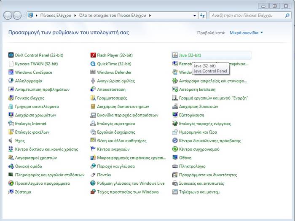
Task: Open Κέντρο δικτύου και κοινής χρήσης link
Action: pyautogui.click(x=46, y=149)
